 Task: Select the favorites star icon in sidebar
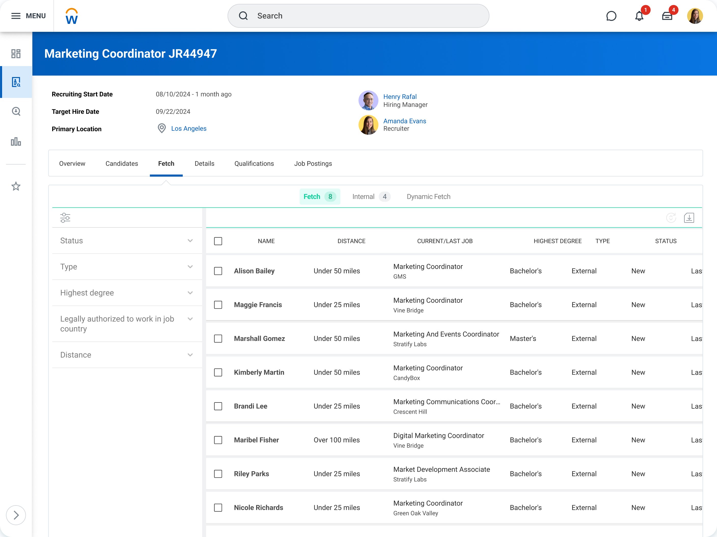click(16, 186)
